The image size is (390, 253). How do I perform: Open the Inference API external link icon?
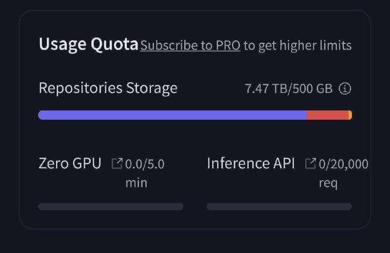pos(311,163)
